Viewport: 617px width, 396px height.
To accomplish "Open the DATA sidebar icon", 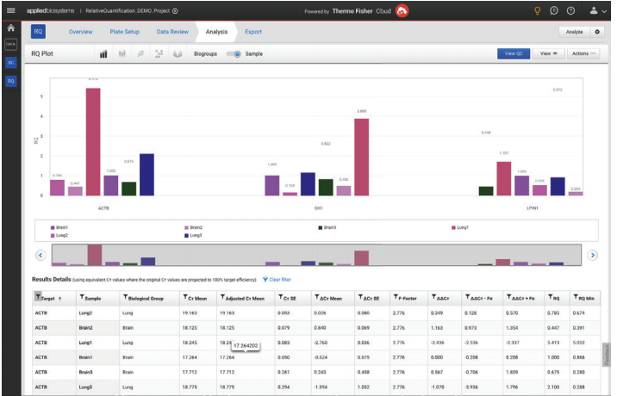I will pyautogui.click(x=10, y=43).
